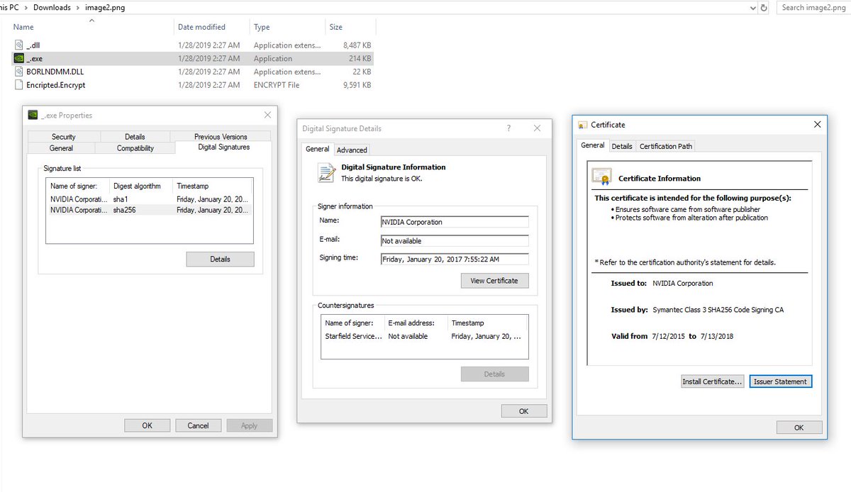The width and height of the screenshot is (851, 492).
Task: Click Install Certificate button
Action: pos(712,381)
